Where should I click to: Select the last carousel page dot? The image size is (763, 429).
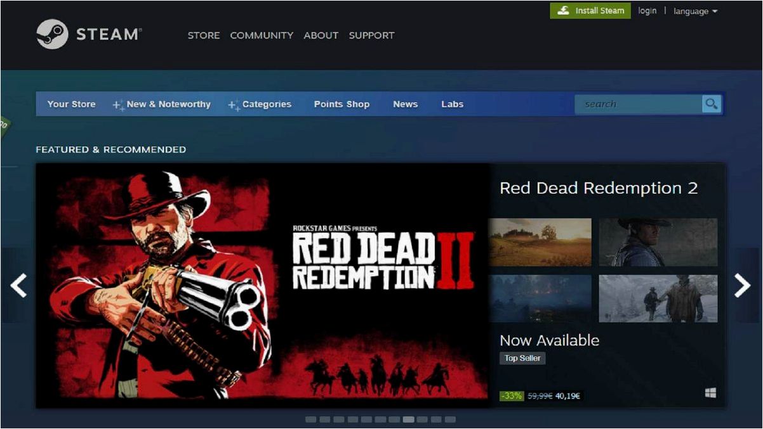tap(450, 419)
